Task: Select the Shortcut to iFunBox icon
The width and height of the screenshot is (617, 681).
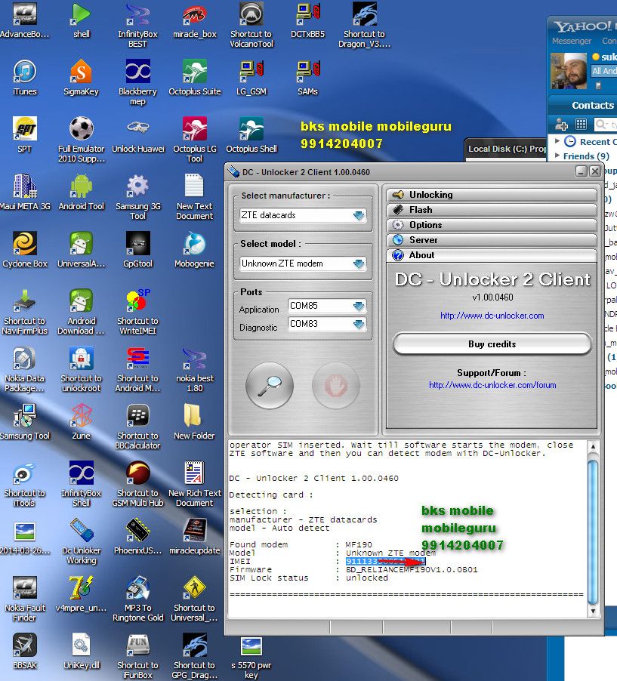Action: pyautogui.click(x=137, y=656)
